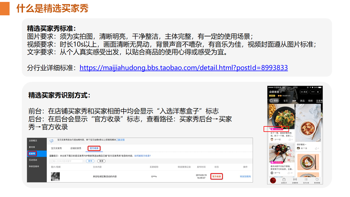Focus the keyword search input field
Image resolution: width=350 pixels, height=197 pixels.
[67, 161]
